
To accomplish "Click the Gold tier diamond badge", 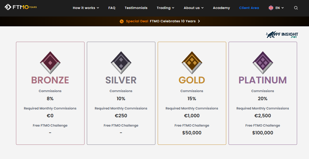I will (192, 63).
